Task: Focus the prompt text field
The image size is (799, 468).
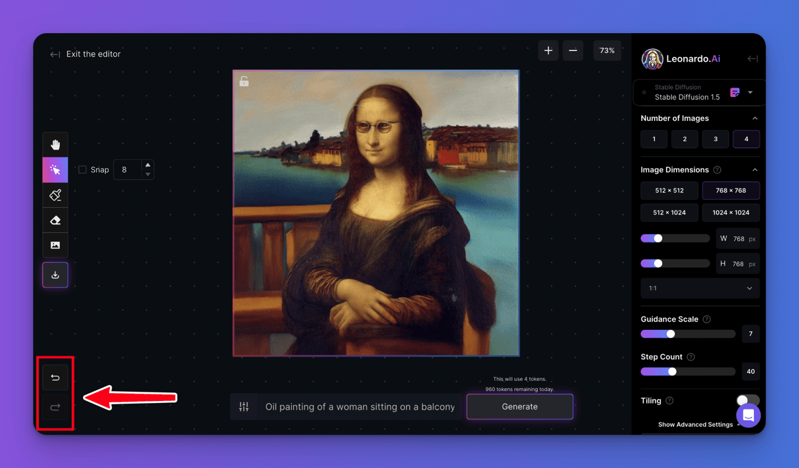Action: pyautogui.click(x=360, y=407)
